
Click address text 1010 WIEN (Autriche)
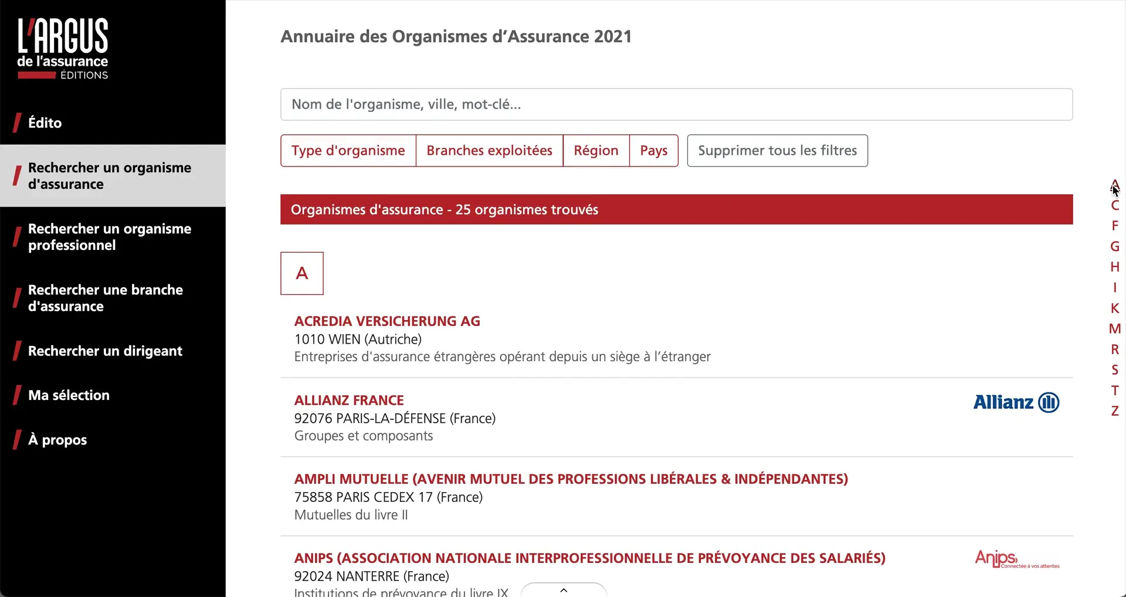click(x=358, y=340)
